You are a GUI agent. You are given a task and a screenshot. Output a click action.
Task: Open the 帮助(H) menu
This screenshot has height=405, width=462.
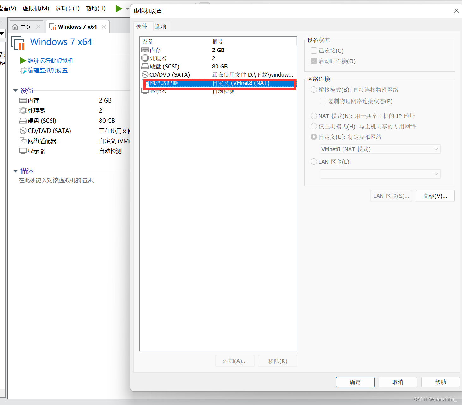95,9
